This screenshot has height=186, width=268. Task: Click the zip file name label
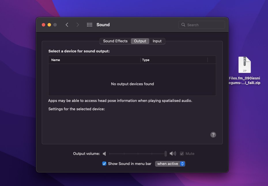click(x=244, y=80)
